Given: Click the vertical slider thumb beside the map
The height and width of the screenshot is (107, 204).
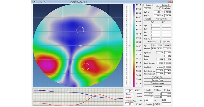Looking at the screenshot, I should tap(128, 46).
